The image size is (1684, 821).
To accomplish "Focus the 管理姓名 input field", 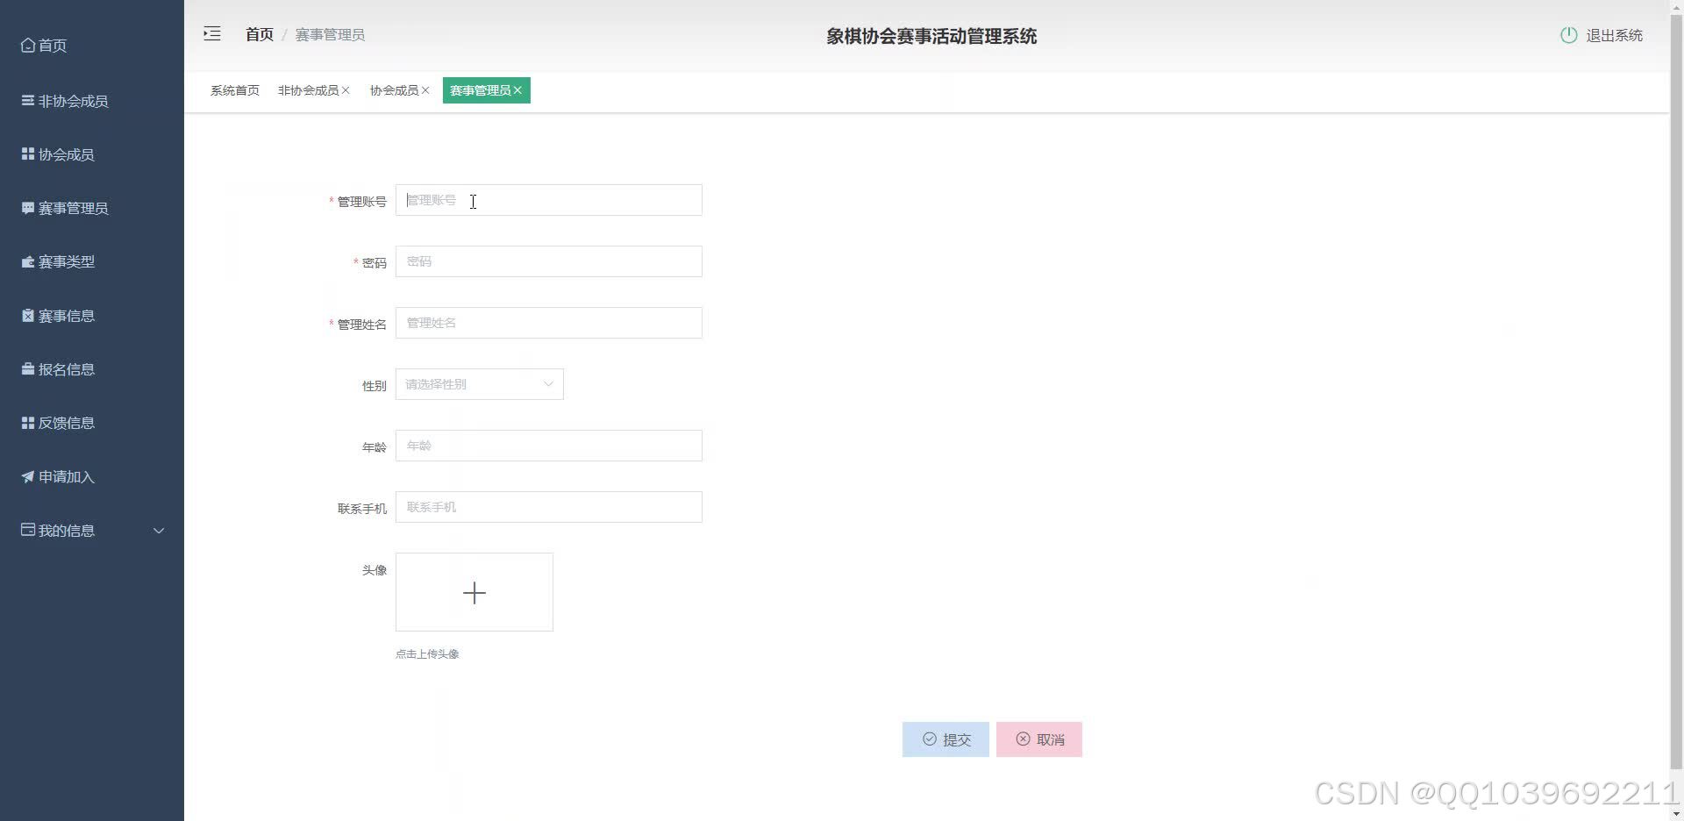I will [549, 323].
